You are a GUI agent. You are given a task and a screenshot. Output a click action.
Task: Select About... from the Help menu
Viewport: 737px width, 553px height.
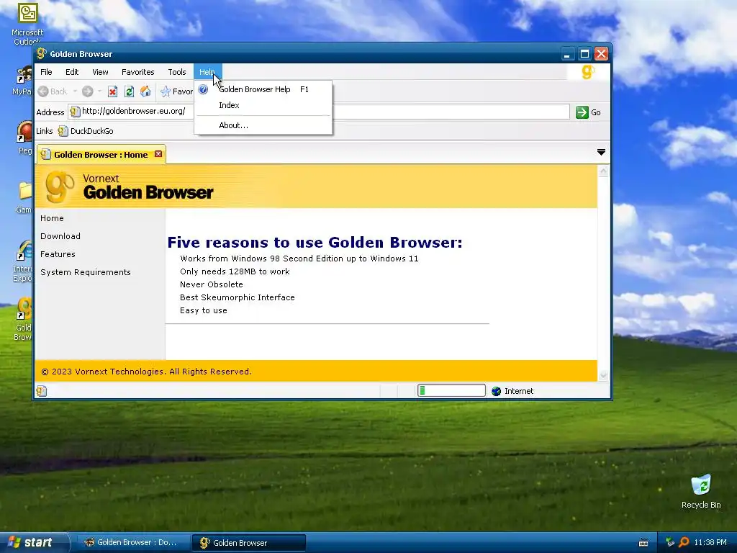263,125
